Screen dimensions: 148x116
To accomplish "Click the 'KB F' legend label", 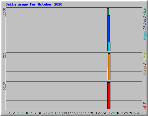I will pos(145,106).
